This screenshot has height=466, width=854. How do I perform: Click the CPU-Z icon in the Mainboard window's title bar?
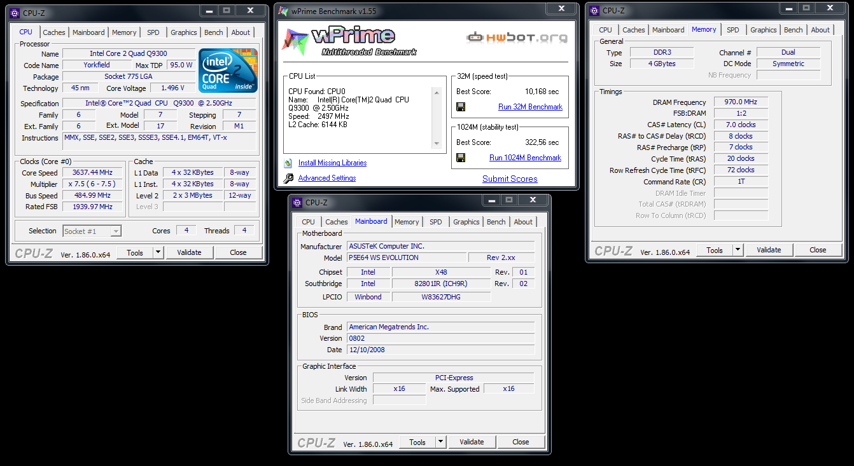(x=297, y=202)
